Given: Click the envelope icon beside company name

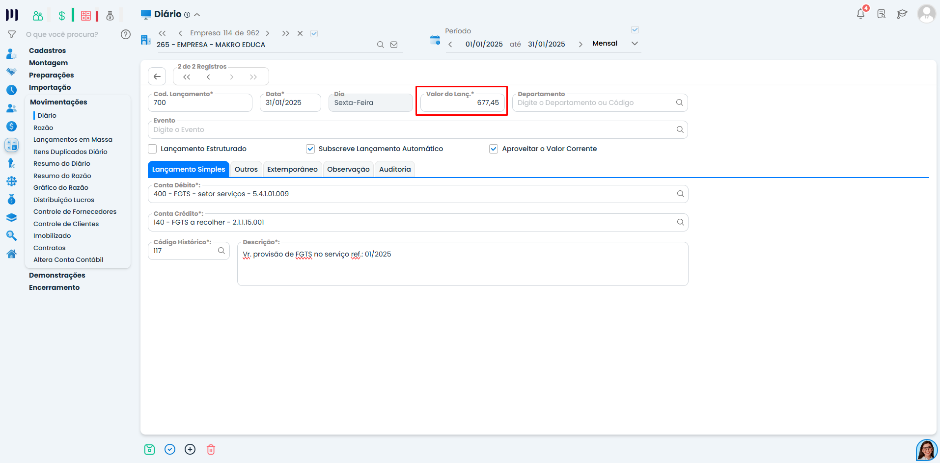Looking at the screenshot, I should 394,45.
